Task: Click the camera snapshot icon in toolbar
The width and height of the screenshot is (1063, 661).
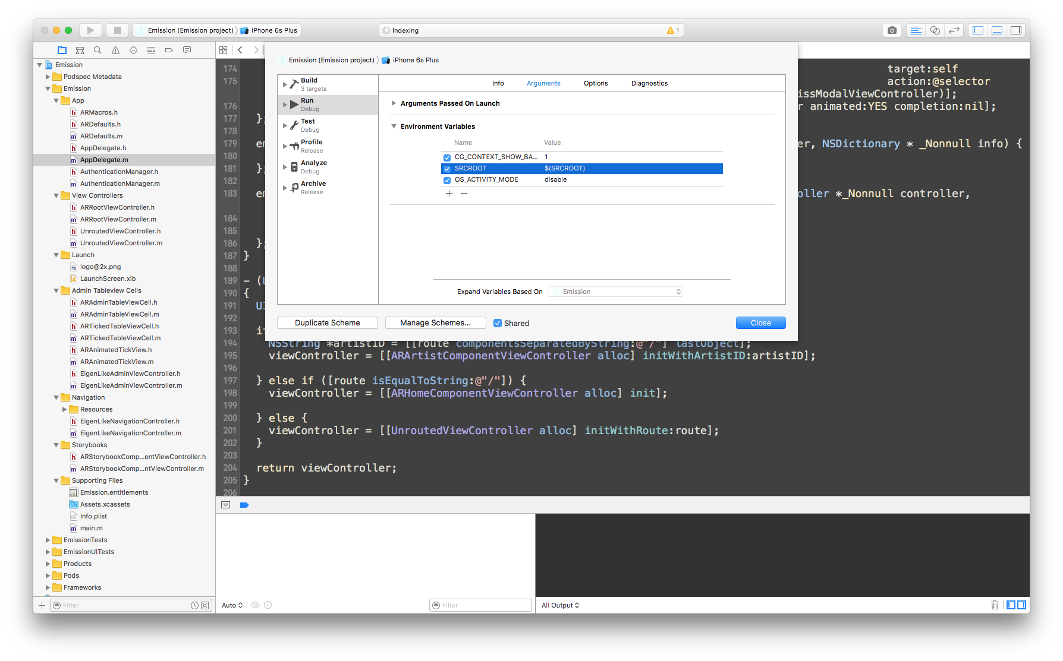Action: point(891,30)
